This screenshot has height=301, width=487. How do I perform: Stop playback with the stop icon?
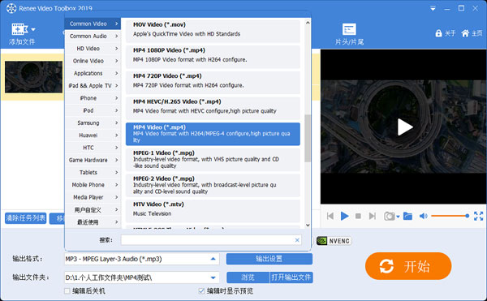(358, 216)
